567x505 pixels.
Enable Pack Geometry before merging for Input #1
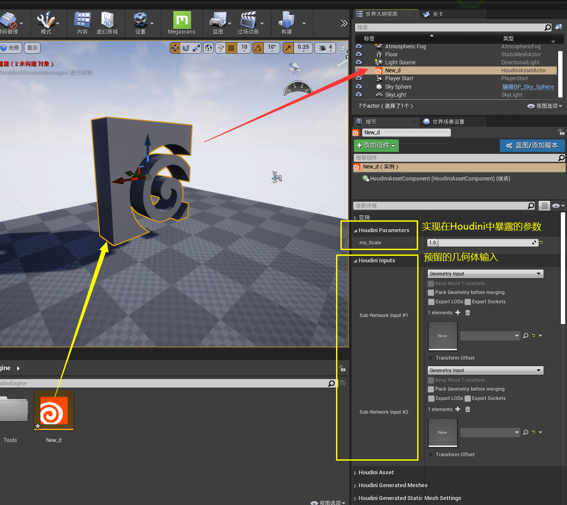pyautogui.click(x=431, y=293)
